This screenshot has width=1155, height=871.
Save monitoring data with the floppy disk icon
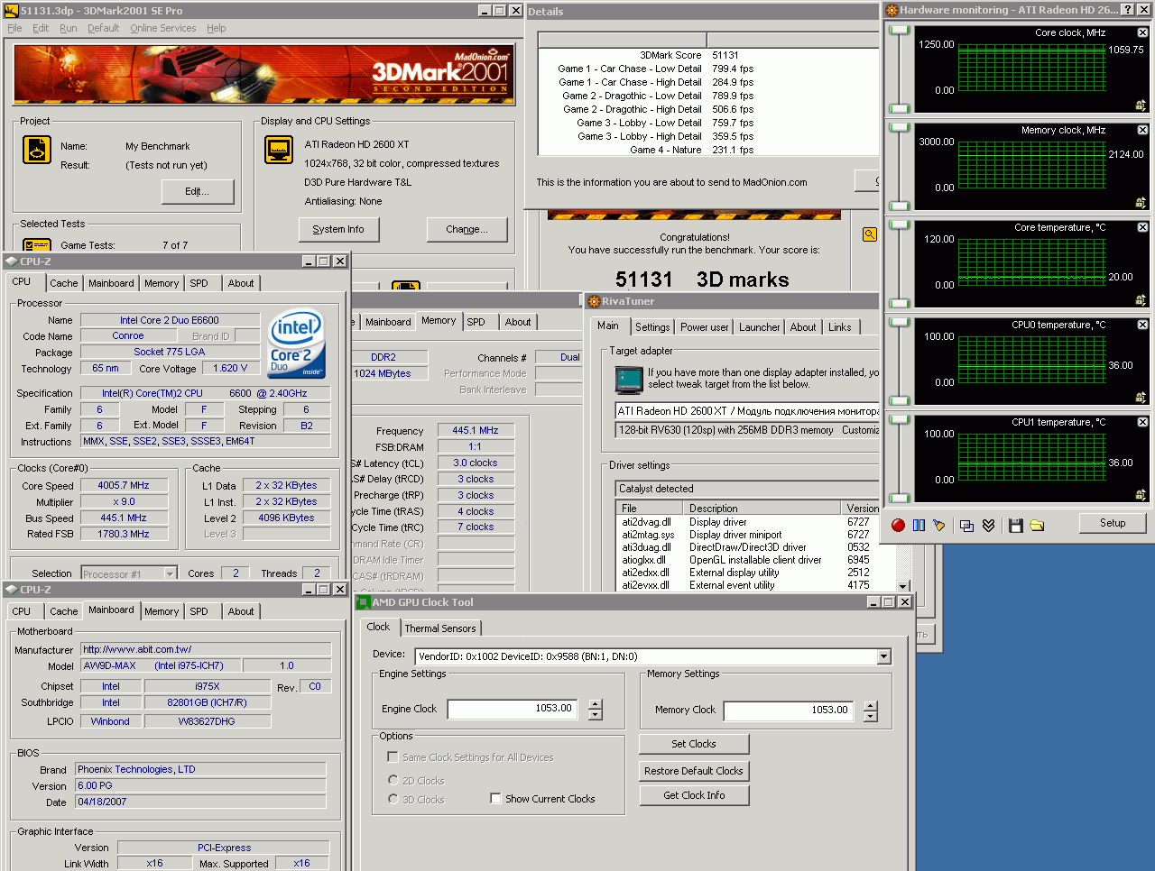coord(1016,525)
